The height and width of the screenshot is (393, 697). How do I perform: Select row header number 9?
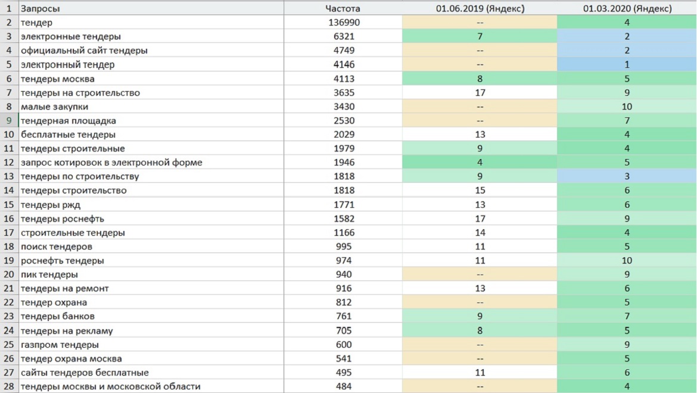[9, 120]
